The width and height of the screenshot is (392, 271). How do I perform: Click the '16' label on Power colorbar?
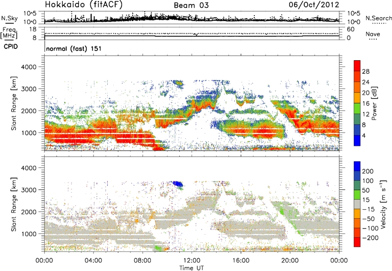click(x=366, y=104)
